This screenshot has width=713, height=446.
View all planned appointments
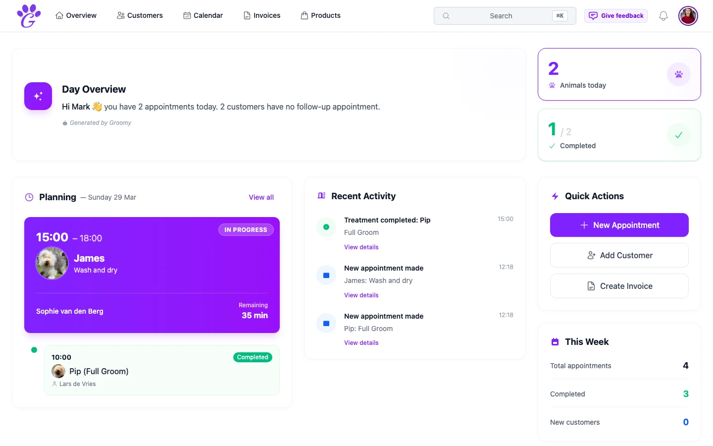pos(261,197)
